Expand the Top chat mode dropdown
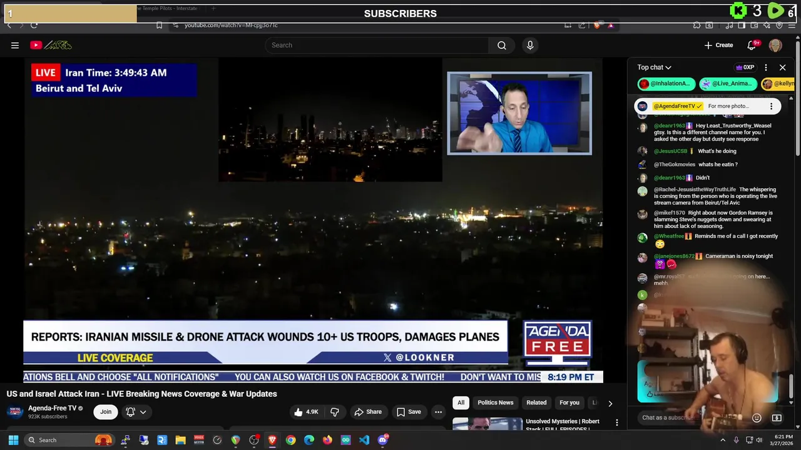The width and height of the screenshot is (801, 450). (x=655, y=67)
